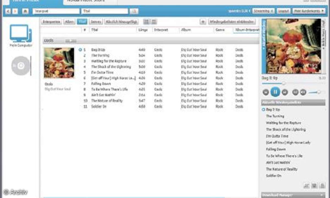Click 'Dig Out Your Soul' under album cover
This screenshot has height=198, width=330.
pos(58,89)
